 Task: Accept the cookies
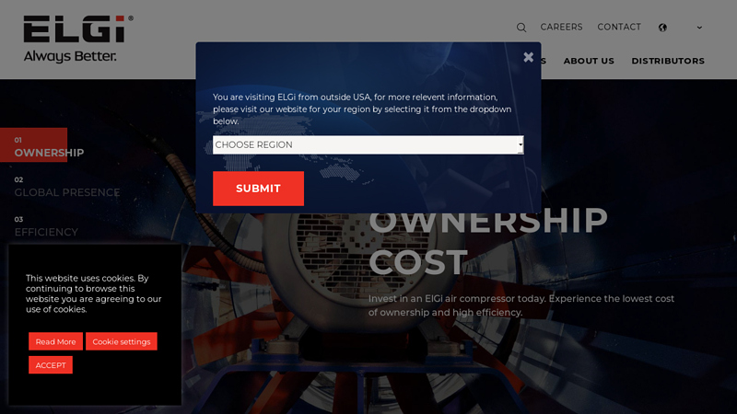(51, 365)
